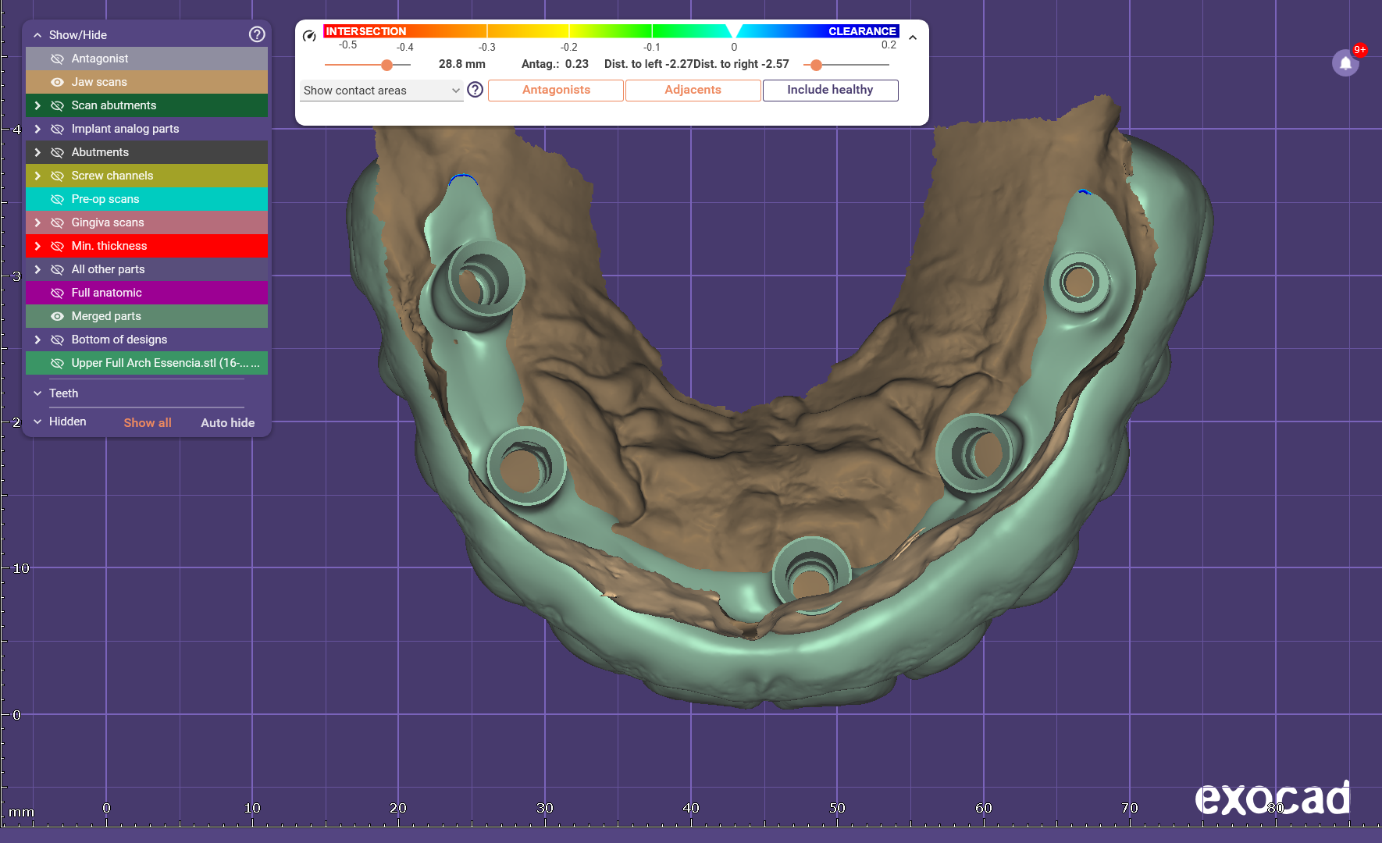Show the Antagonist scan

coord(57,59)
